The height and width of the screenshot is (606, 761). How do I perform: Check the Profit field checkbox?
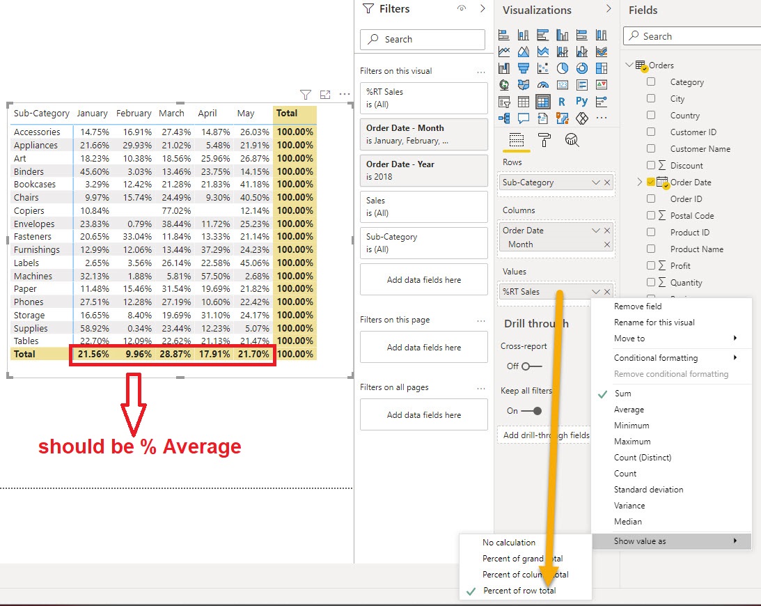[651, 265]
